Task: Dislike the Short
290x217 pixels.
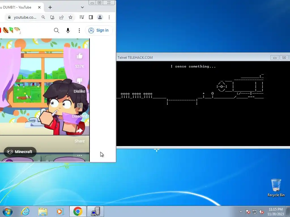Action: pos(80,81)
